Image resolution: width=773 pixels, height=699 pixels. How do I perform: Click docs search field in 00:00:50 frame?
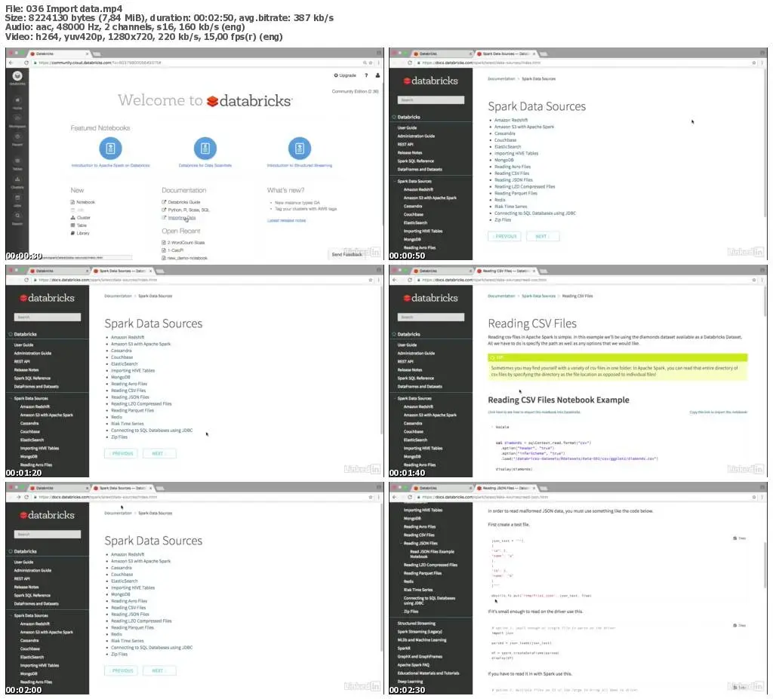[x=431, y=100]
